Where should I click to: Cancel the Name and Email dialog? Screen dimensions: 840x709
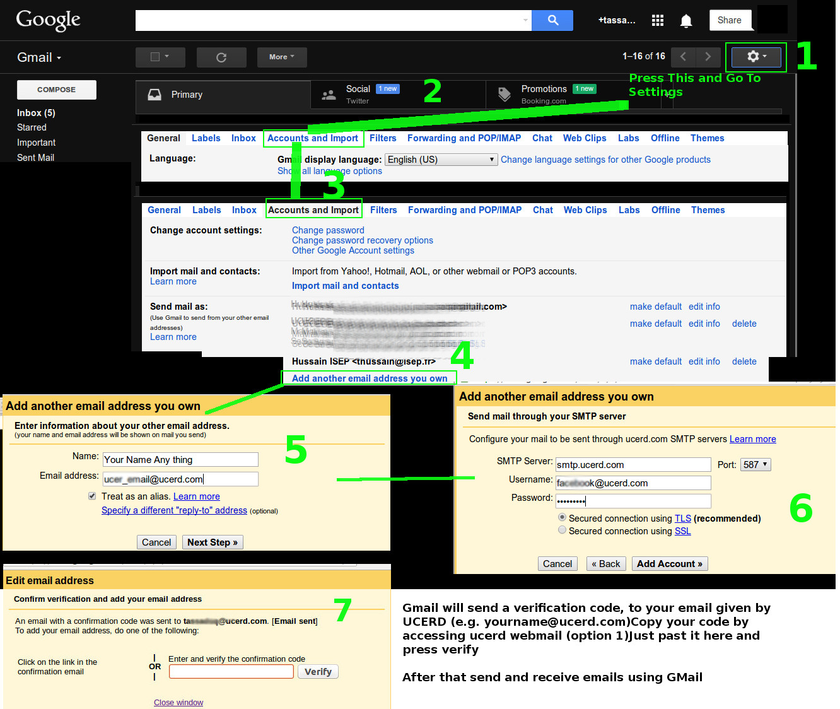(156, 542)
